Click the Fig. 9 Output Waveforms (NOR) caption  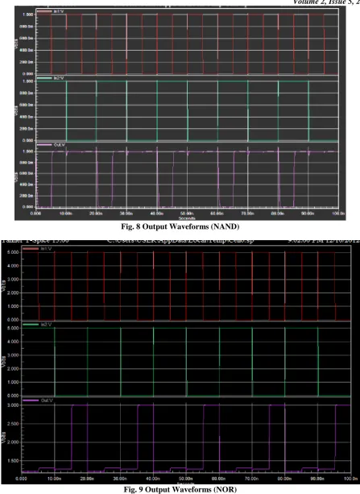point(180,489)
